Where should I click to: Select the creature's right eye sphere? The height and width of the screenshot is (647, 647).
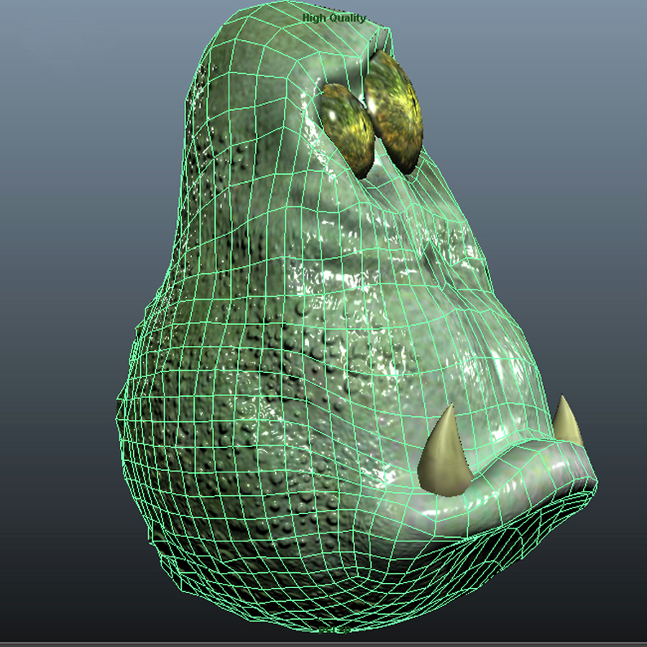click(347, 130)
